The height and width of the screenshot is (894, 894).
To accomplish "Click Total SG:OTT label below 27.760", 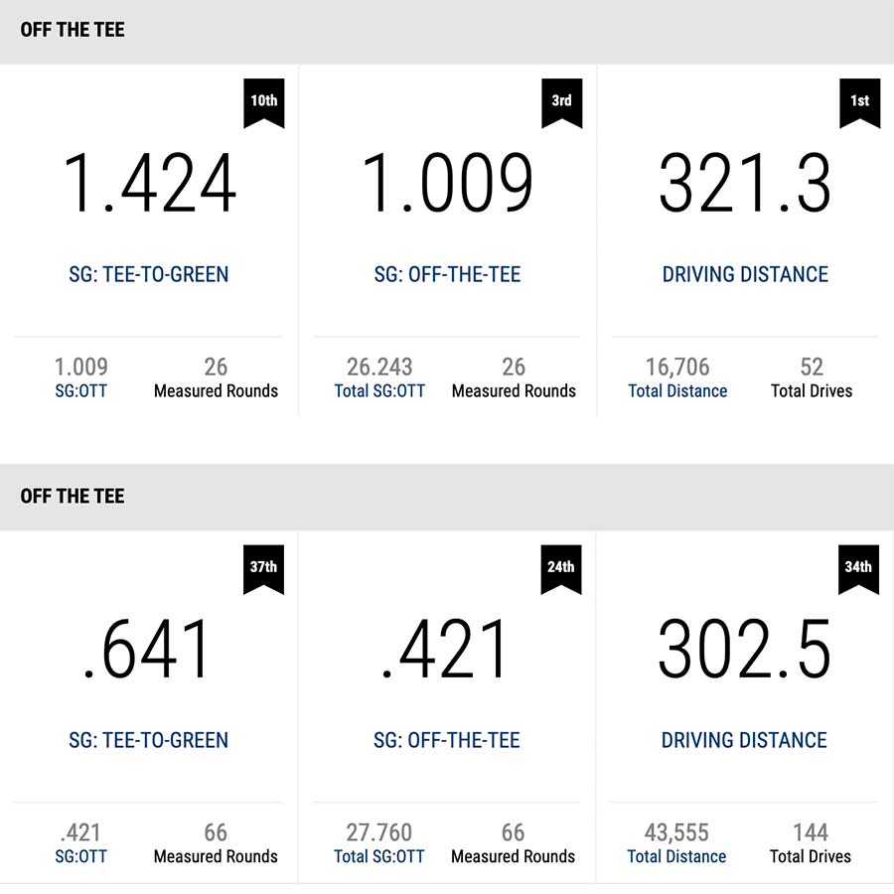I will click(x=379, y=856).
